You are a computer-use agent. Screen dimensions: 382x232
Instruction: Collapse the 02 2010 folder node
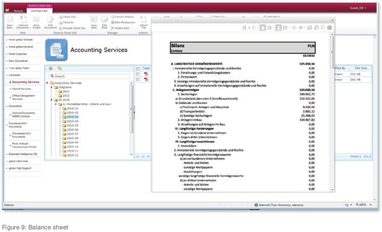tap(51, 100)
